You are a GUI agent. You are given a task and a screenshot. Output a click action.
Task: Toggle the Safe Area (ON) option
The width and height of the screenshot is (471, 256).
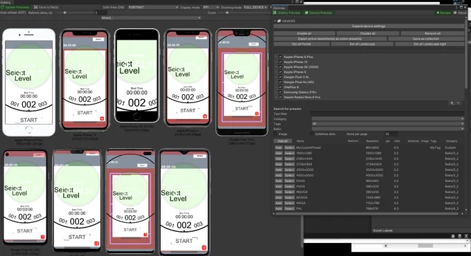click(113, 7)
